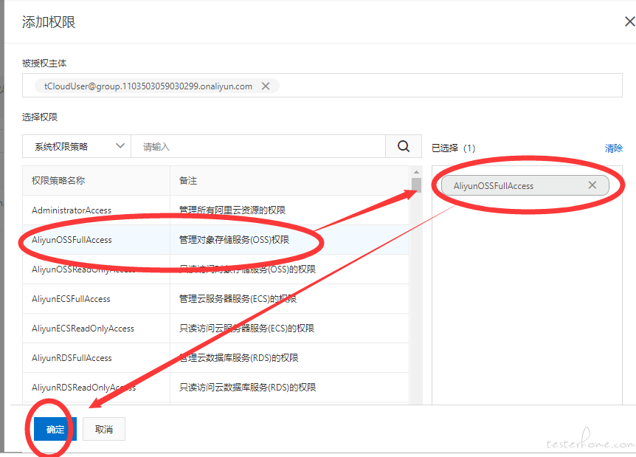Click the 管理对象存储服务(OSS)权限 description
The width and height of the screenshot is (636, 457).
234,240
